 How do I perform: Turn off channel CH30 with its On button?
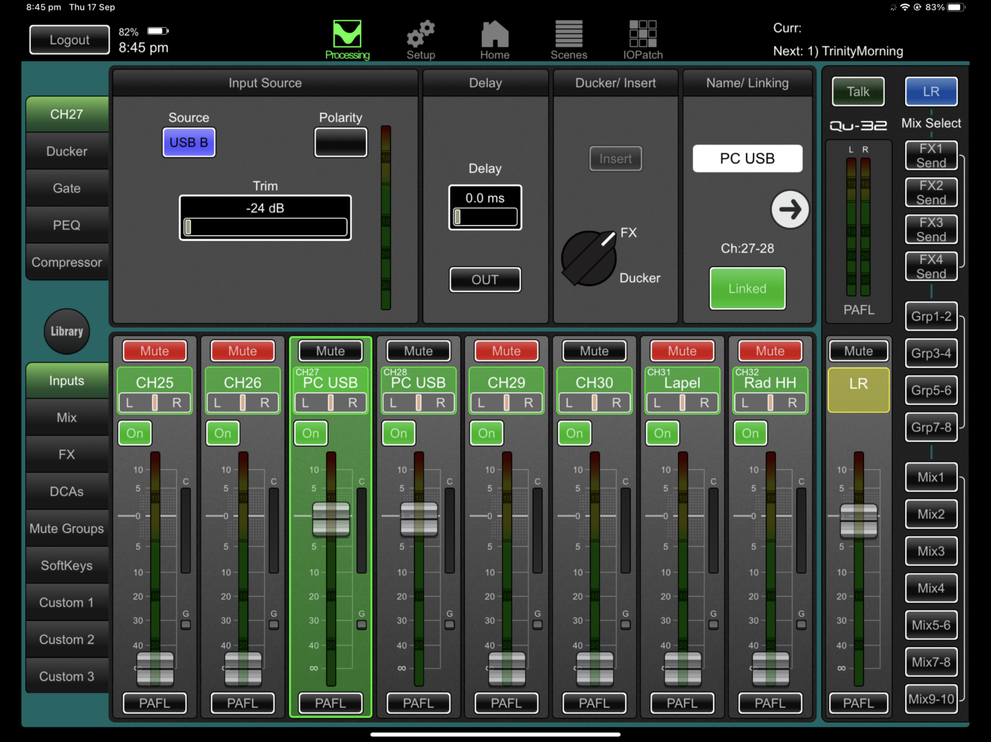[x=574, y=433]
